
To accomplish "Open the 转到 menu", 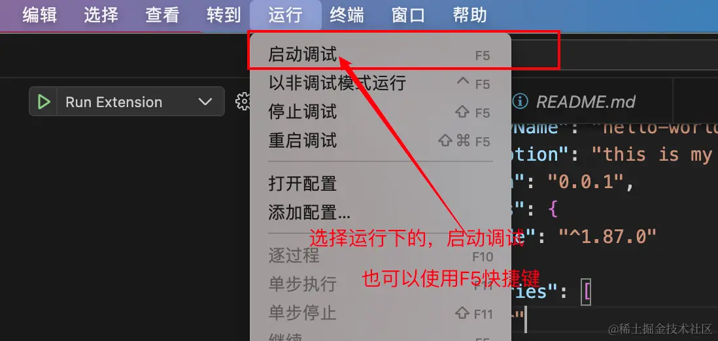I will click(x=224, y=15).
